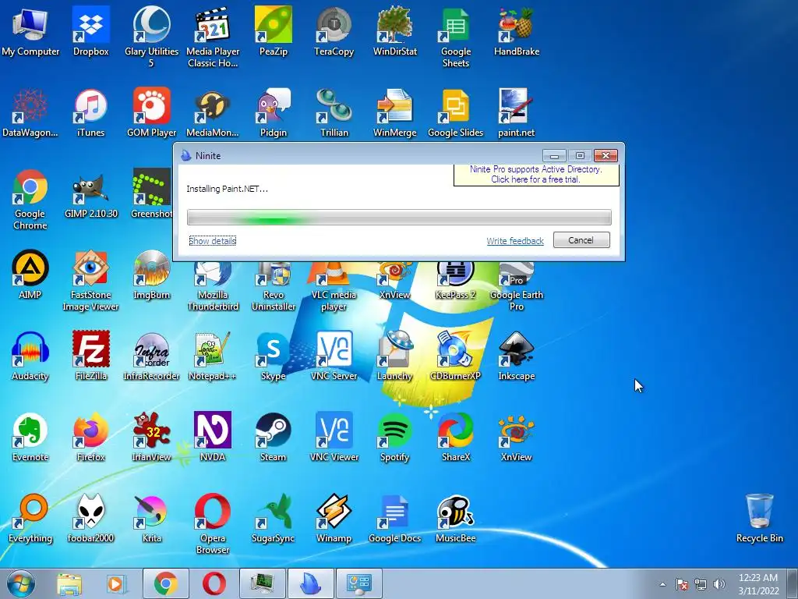Image resolution: width=798 pixels, height=599 pixels.
Task: Click the Ninite installation progress bar
Action: pos(399,217)
